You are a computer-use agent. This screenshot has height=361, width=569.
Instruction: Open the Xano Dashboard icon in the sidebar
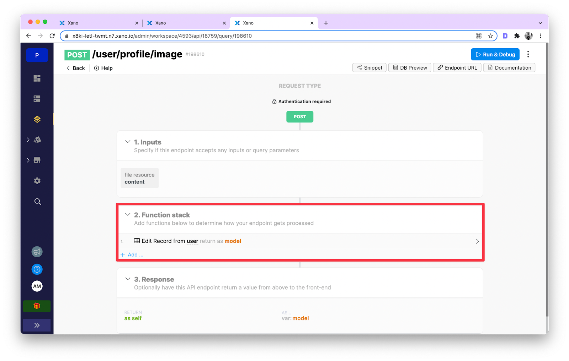(x=37, y=78)
